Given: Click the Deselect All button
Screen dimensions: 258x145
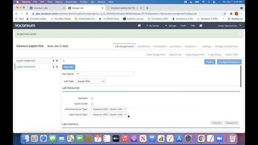Looking at the screenshot, I should coord(231,123).
